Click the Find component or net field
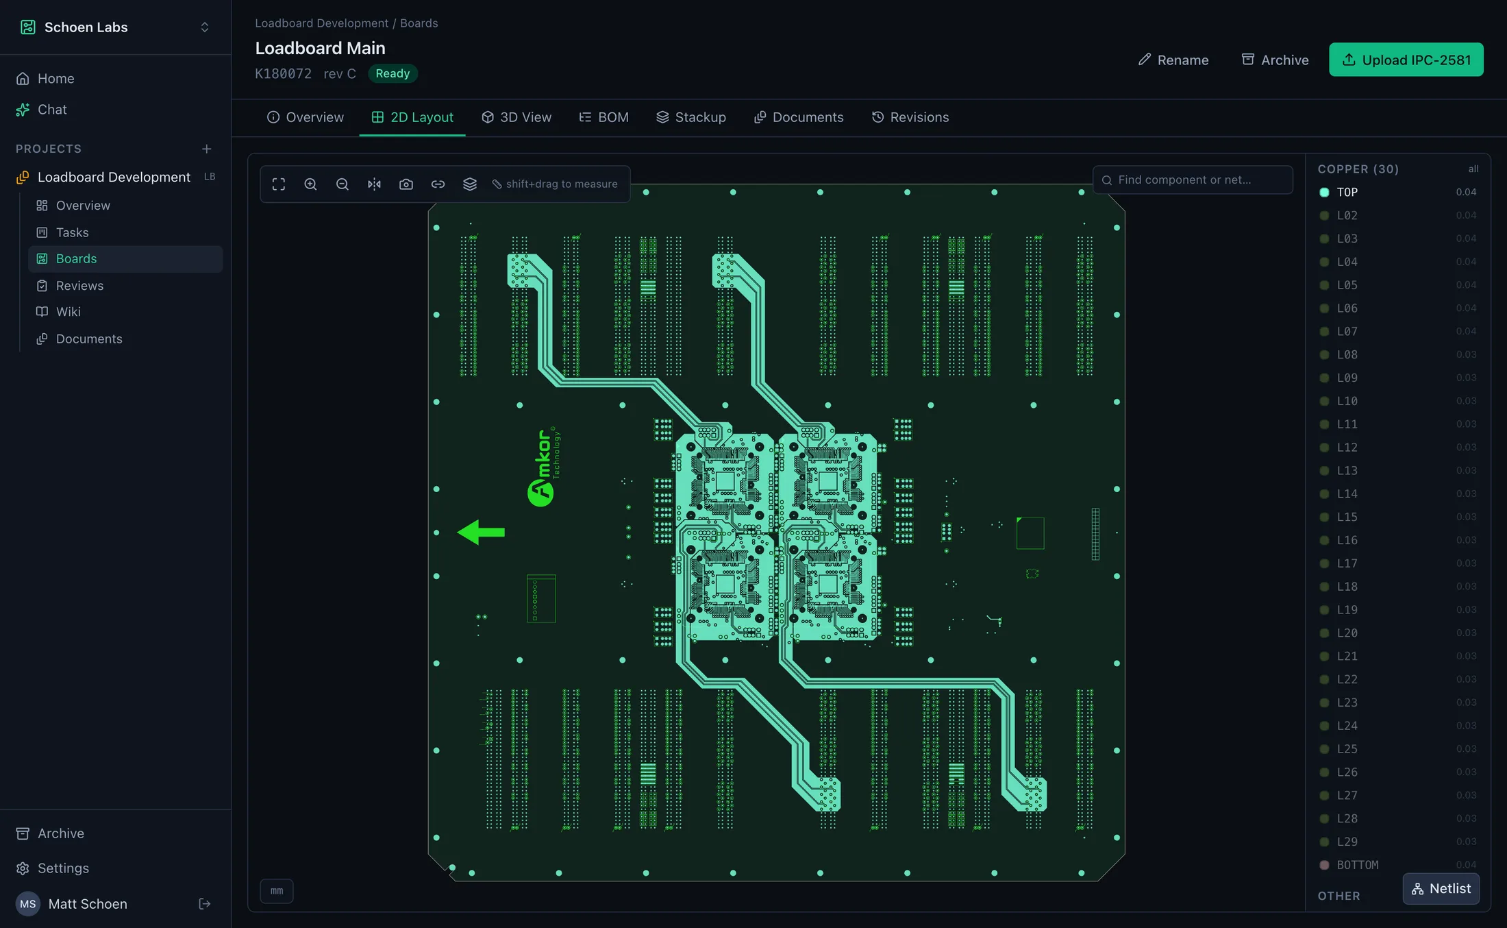This screenshot has height=928, width=1507. (x=1193, y=180)
